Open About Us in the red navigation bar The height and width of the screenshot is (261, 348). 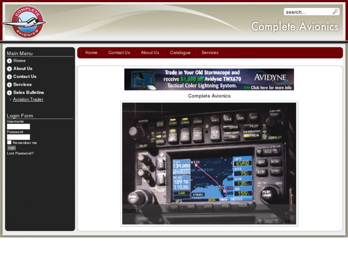[x=150, y=53]
